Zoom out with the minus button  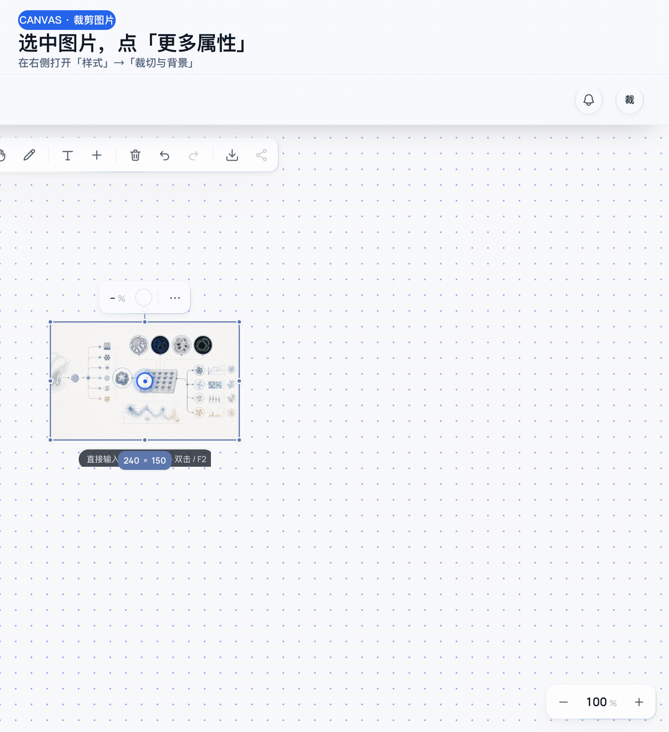(x=564, y=702)
